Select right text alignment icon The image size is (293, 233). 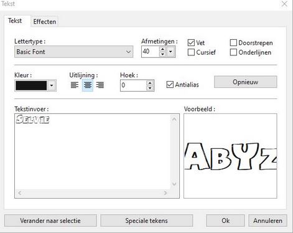pos(100,85)
